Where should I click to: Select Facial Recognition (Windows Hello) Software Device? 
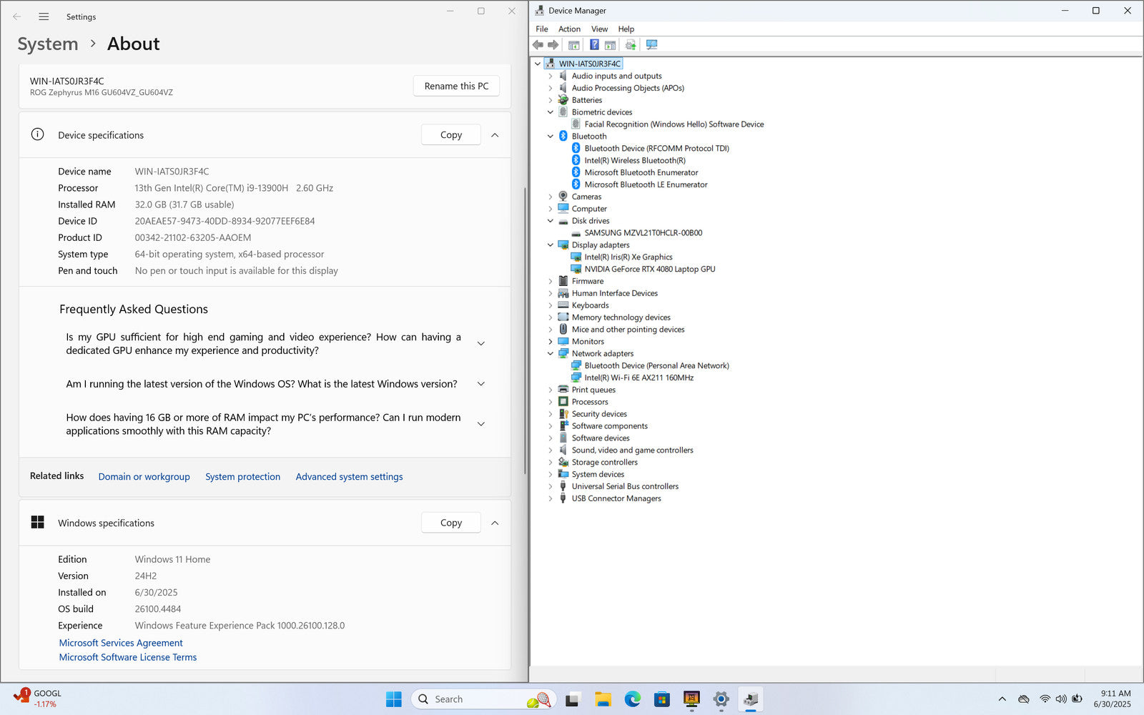point(674,124)
